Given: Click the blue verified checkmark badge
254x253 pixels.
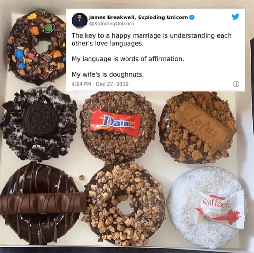Looking at the screenshot, I should pyautogui.click(x=192, y=17).
